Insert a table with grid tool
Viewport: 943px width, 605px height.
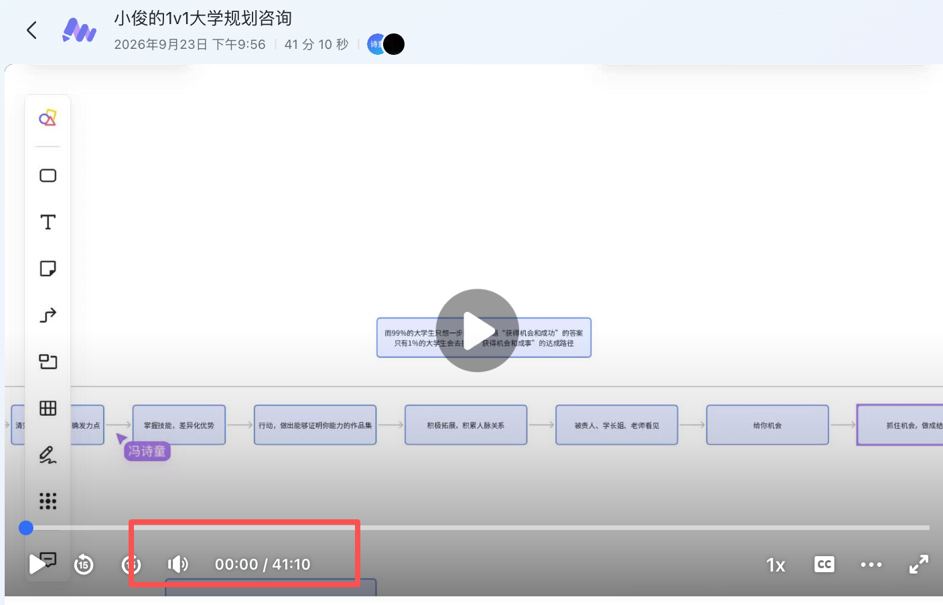pos(48,408)
